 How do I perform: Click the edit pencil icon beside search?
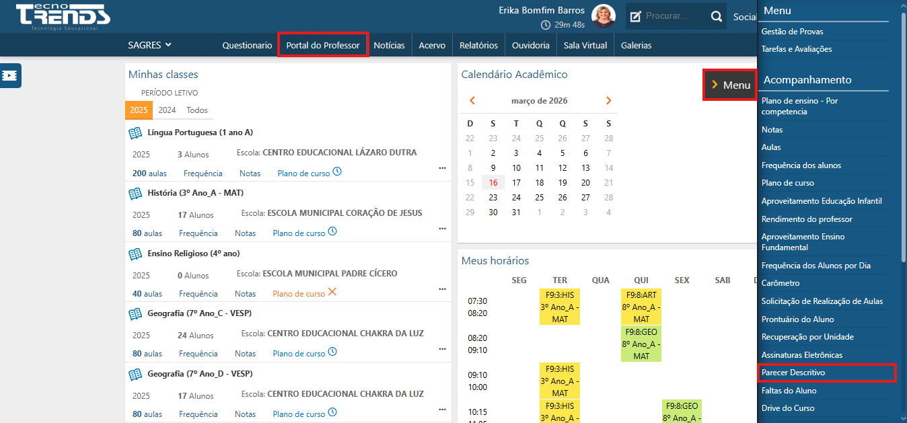click(634, 16)
